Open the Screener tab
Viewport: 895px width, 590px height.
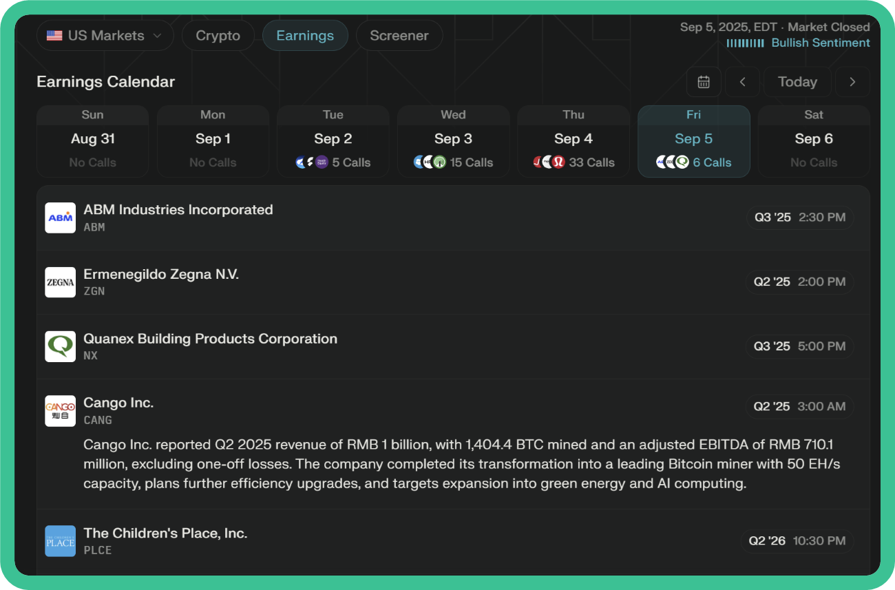(399, 36)
